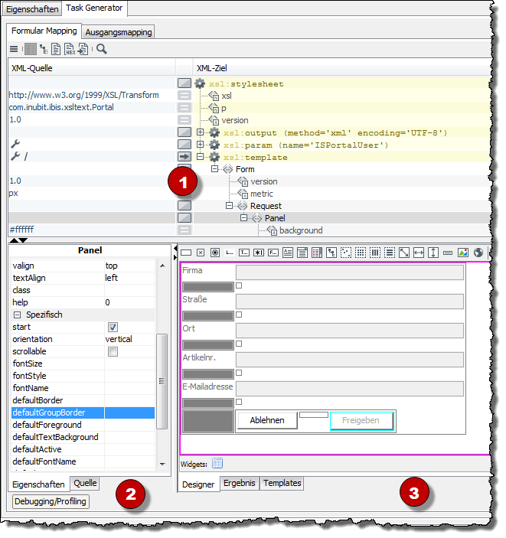Tick the checkbox below the Firma field
The height and width of the screenshot is (538, 506).
[x=239, y=285]
